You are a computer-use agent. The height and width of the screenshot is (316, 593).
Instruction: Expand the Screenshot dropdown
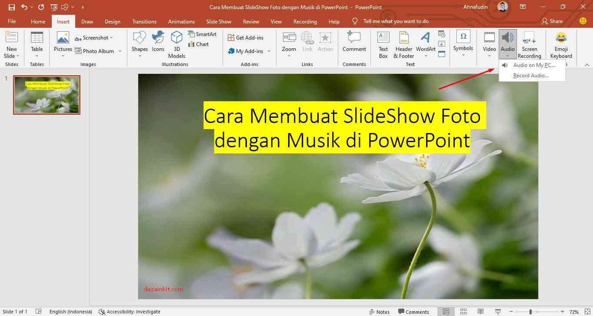(111, 38)
